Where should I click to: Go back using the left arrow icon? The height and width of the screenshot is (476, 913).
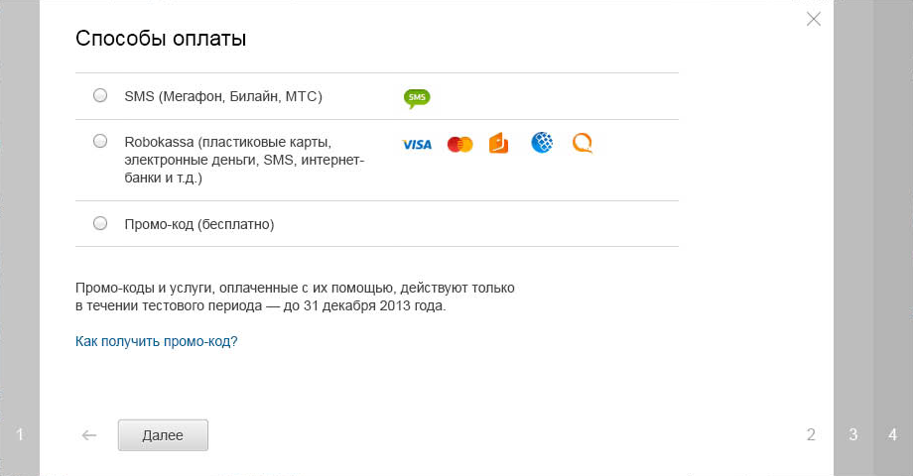89,435
